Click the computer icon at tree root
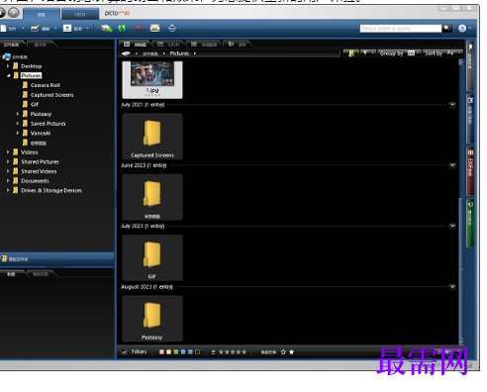The height and width of the screenshot is (392, 487). (6, 56)
